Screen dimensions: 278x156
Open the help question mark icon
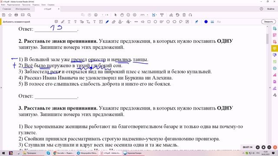click(x=261, y=9)
